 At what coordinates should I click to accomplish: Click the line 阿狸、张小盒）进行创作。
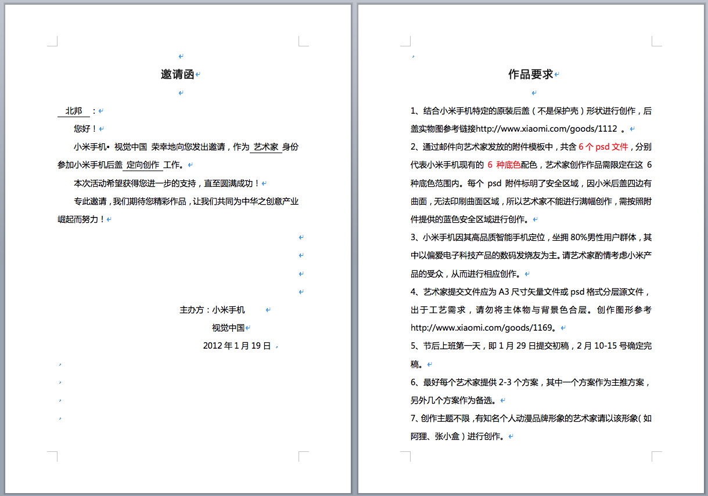(458, 436)
